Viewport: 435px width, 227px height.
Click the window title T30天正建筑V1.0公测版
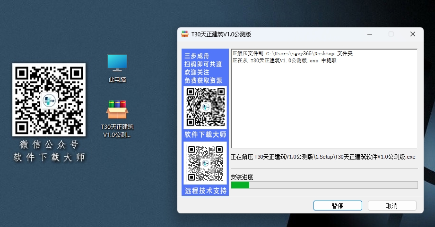click(x=221, y=34)
